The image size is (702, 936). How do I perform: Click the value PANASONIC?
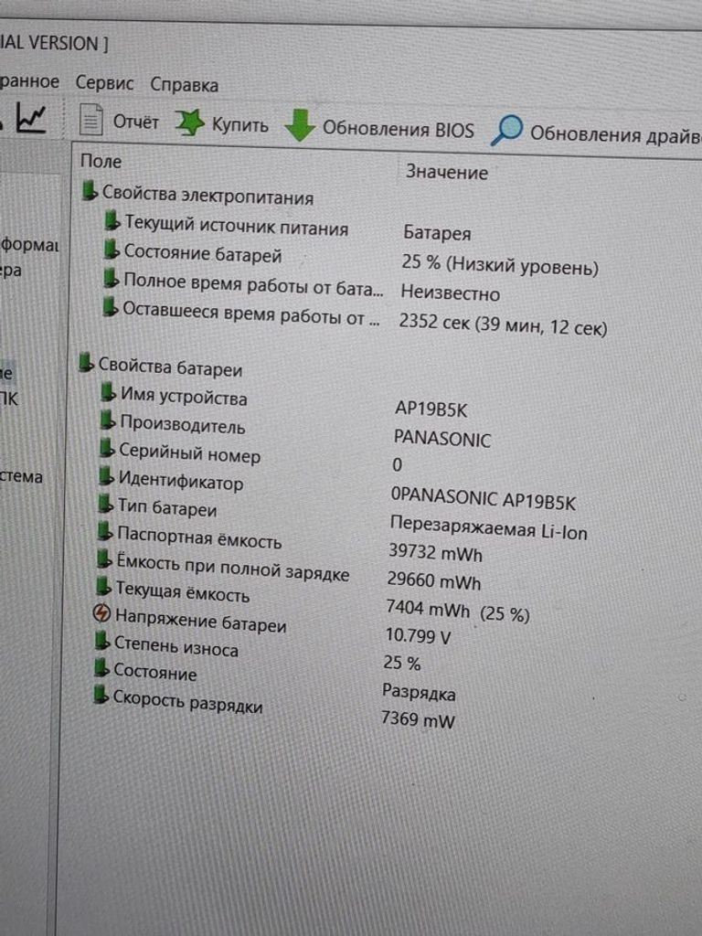[442, 438]
